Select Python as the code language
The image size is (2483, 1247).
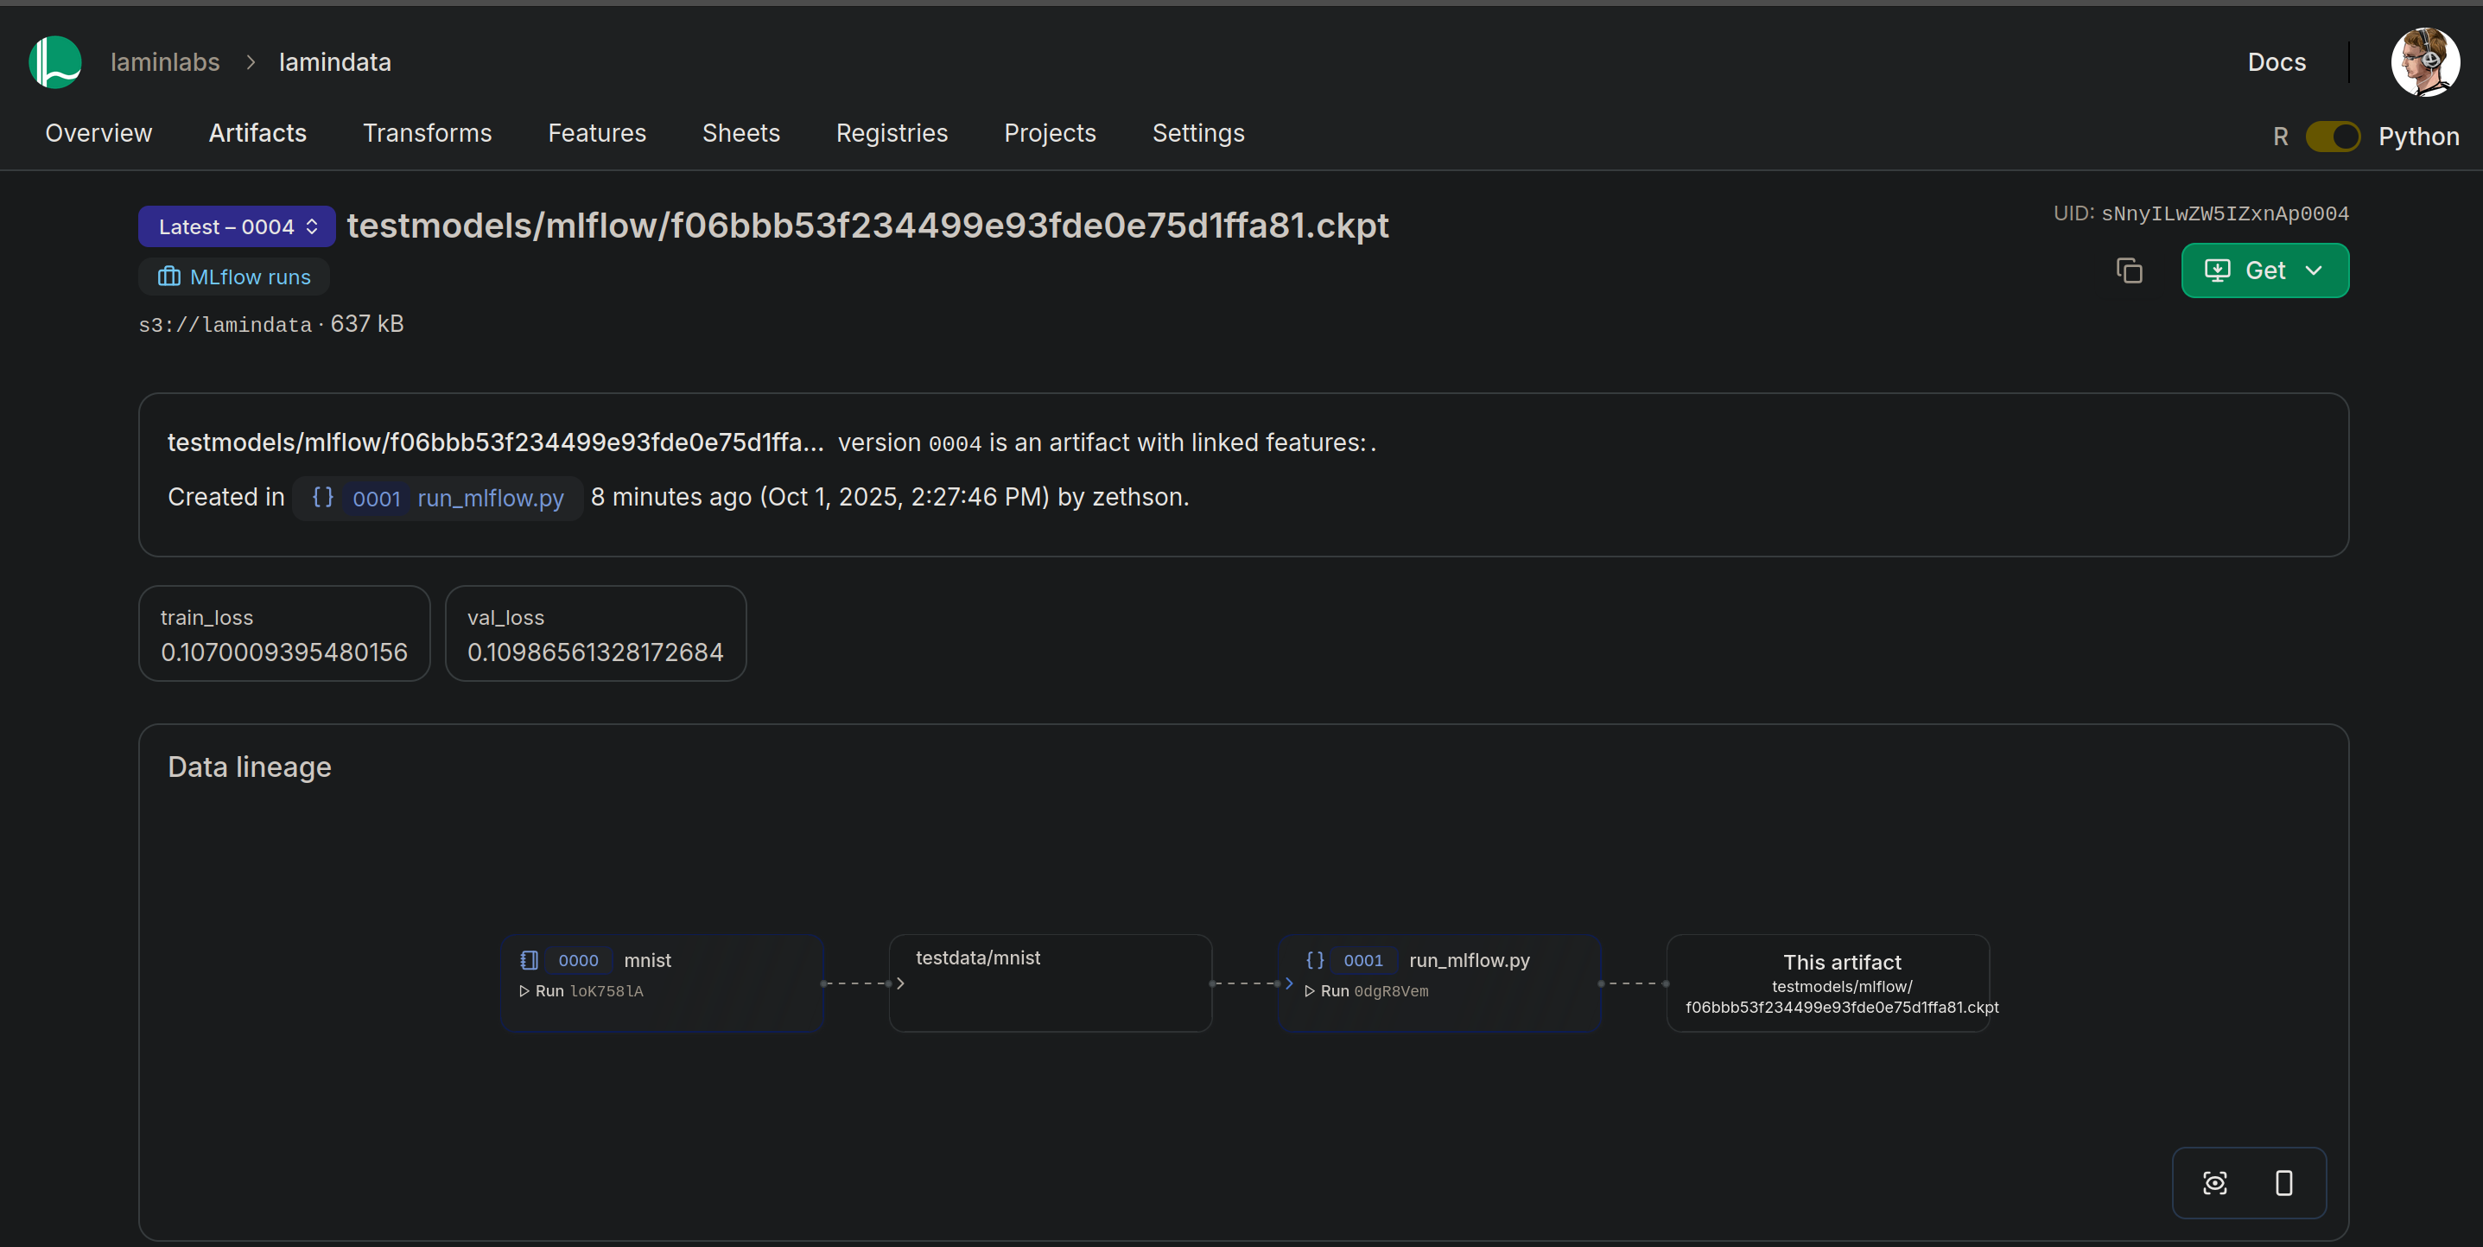[2417, 136]
